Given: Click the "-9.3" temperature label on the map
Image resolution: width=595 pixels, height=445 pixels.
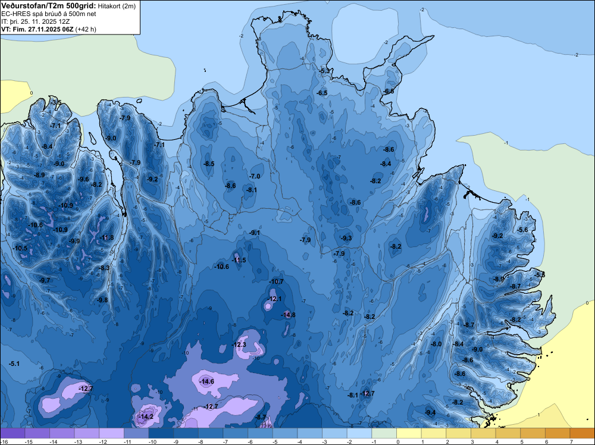Looking at the screenshot, I should click(x=346, y=238).
